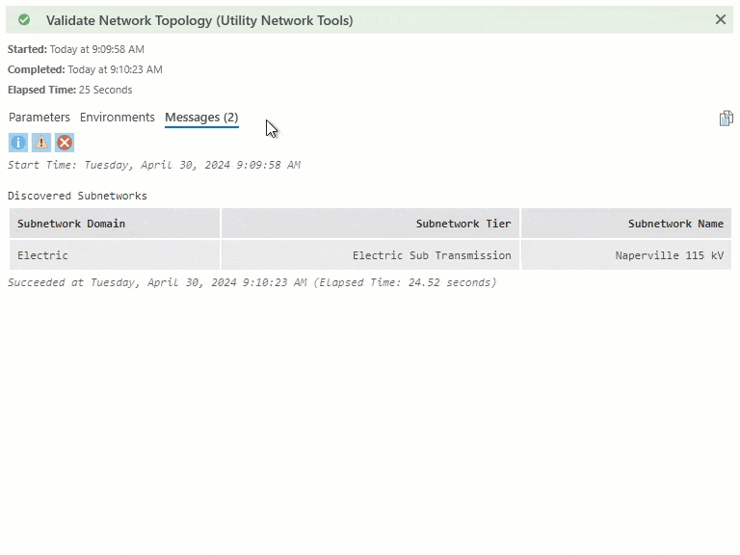Toggle the warning messages filter
Viewport: 740px width, 555px height.
click(x=41, y=143)
